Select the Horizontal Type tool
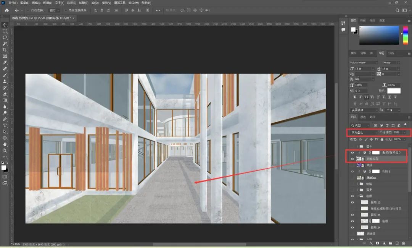 coord(5,126)
